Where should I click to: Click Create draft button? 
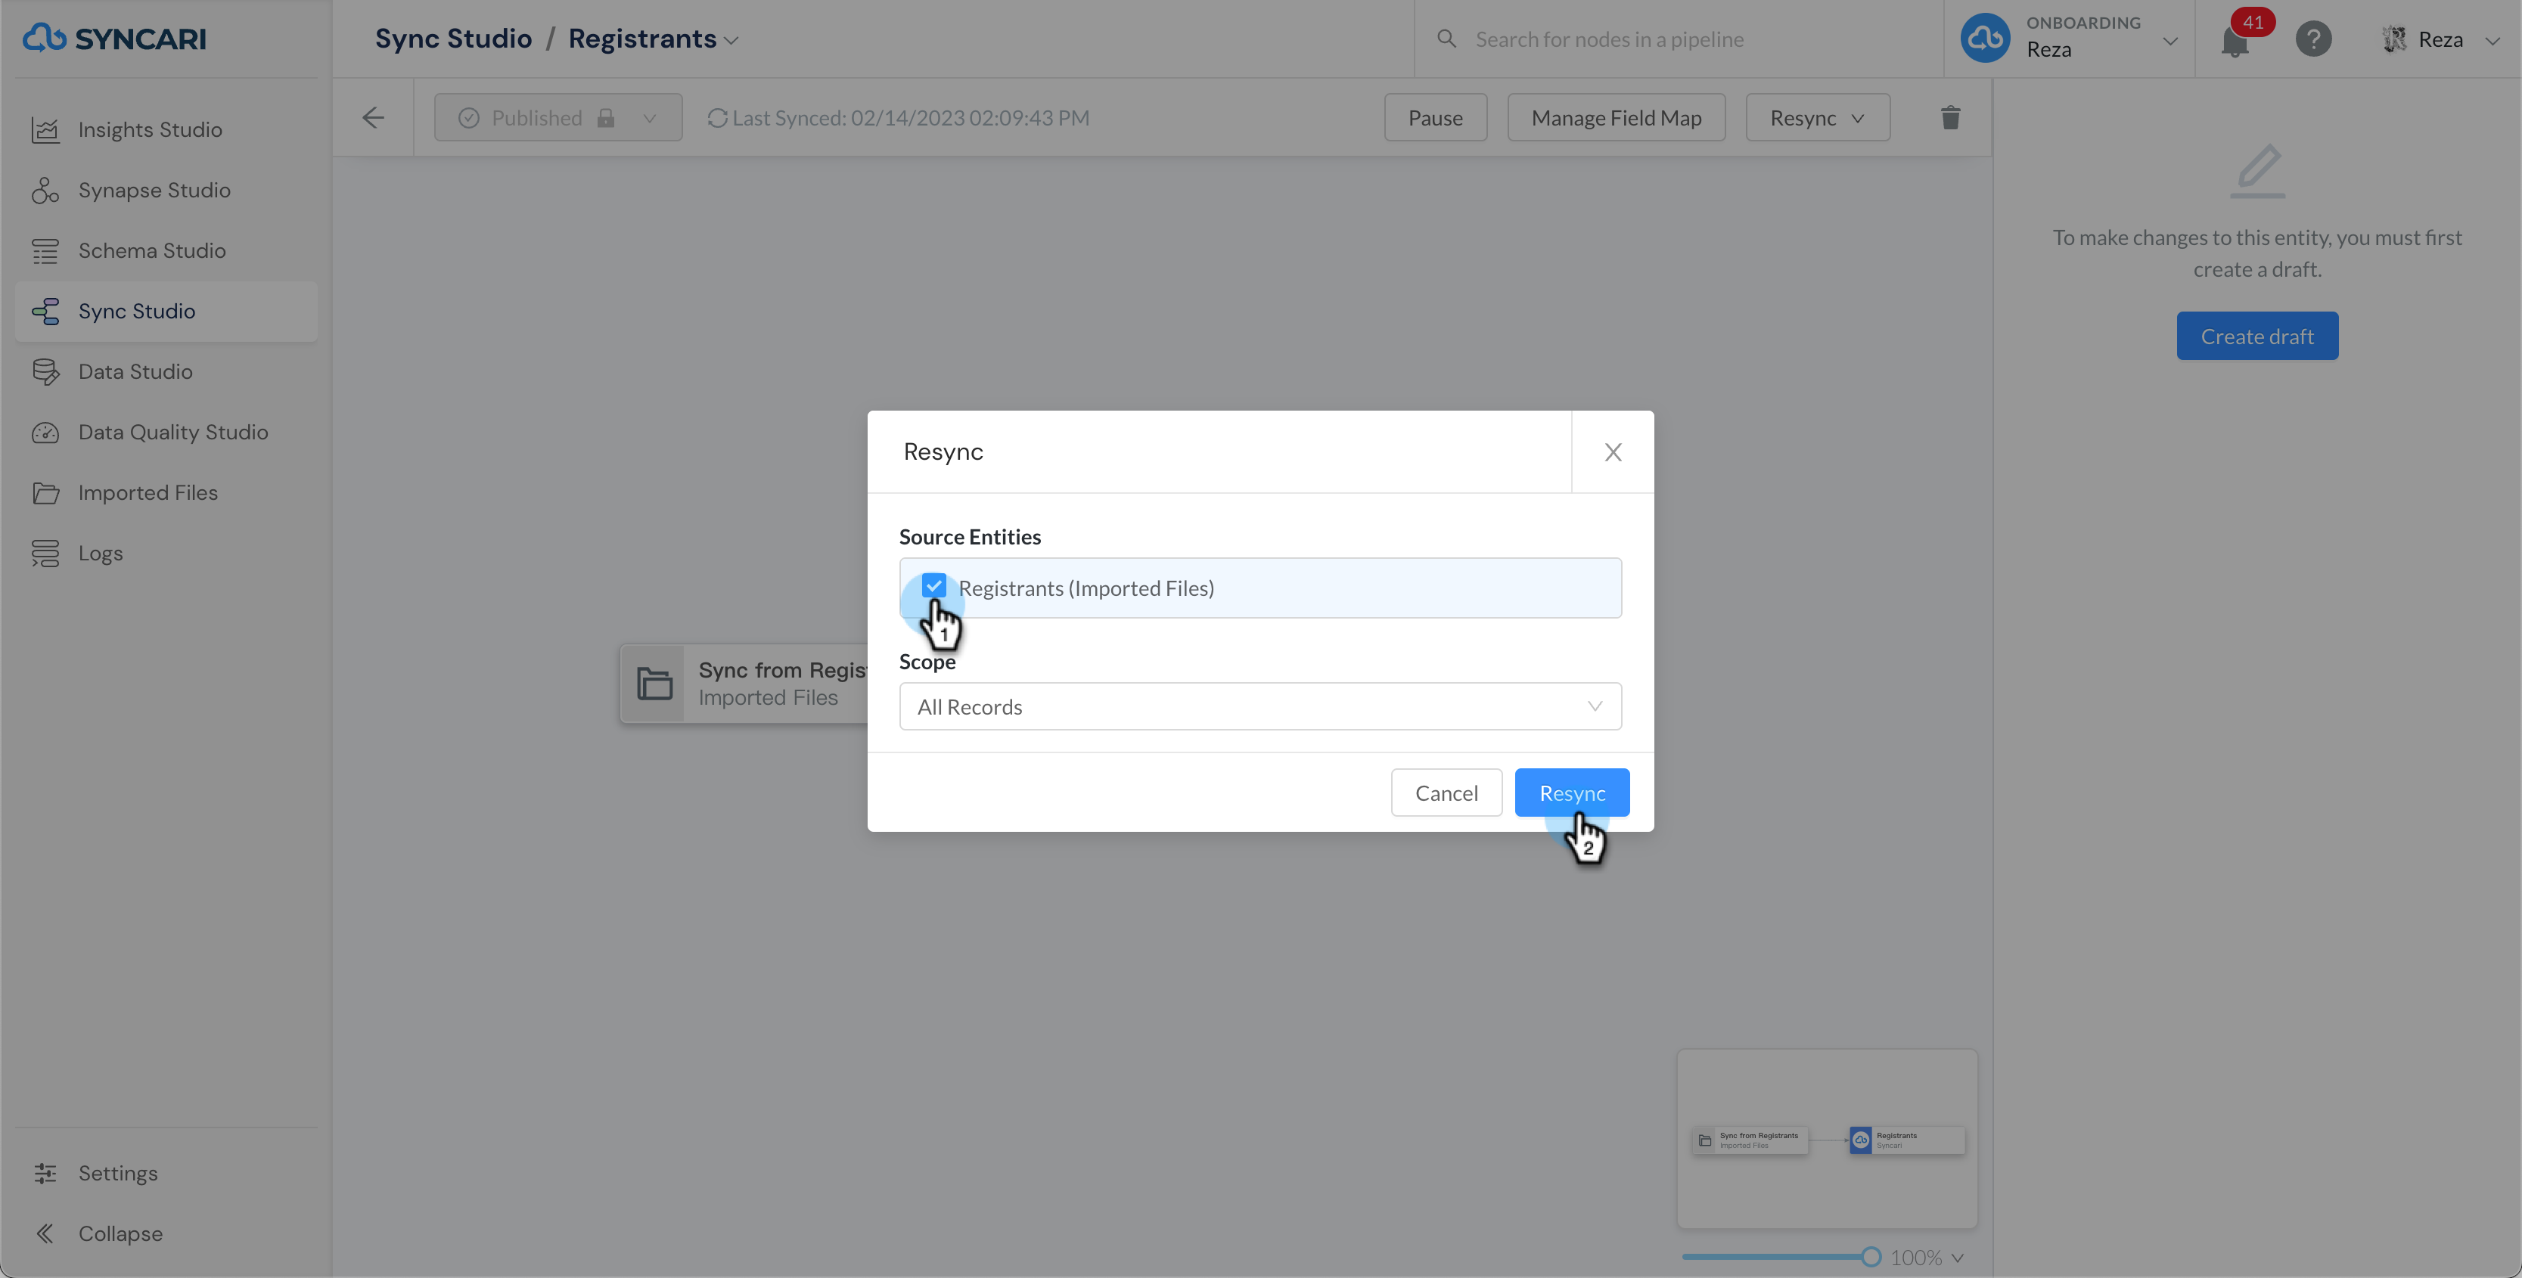click(2256, 337)
